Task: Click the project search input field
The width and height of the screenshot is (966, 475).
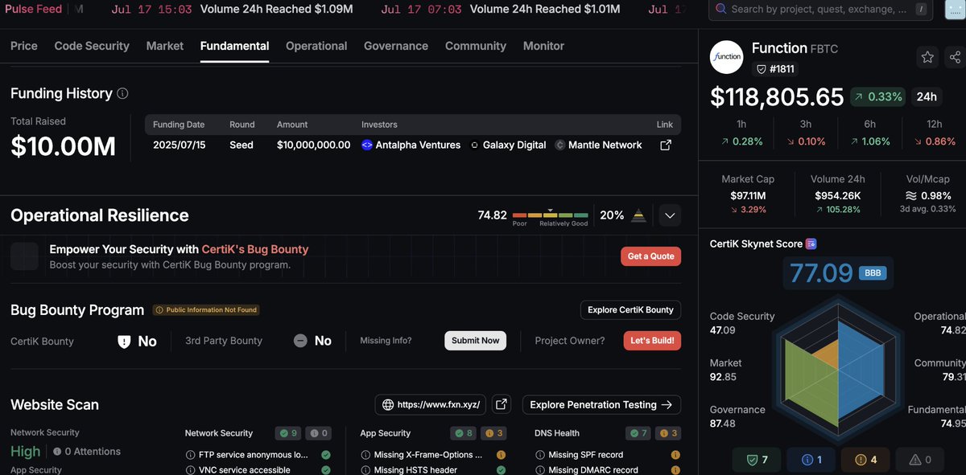Action: pos(820,10)
